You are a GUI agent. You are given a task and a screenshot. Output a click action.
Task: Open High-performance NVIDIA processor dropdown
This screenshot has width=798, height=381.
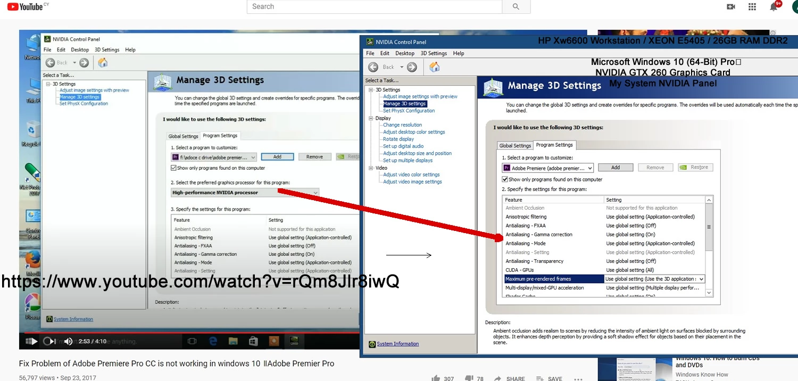coord(245,193)
